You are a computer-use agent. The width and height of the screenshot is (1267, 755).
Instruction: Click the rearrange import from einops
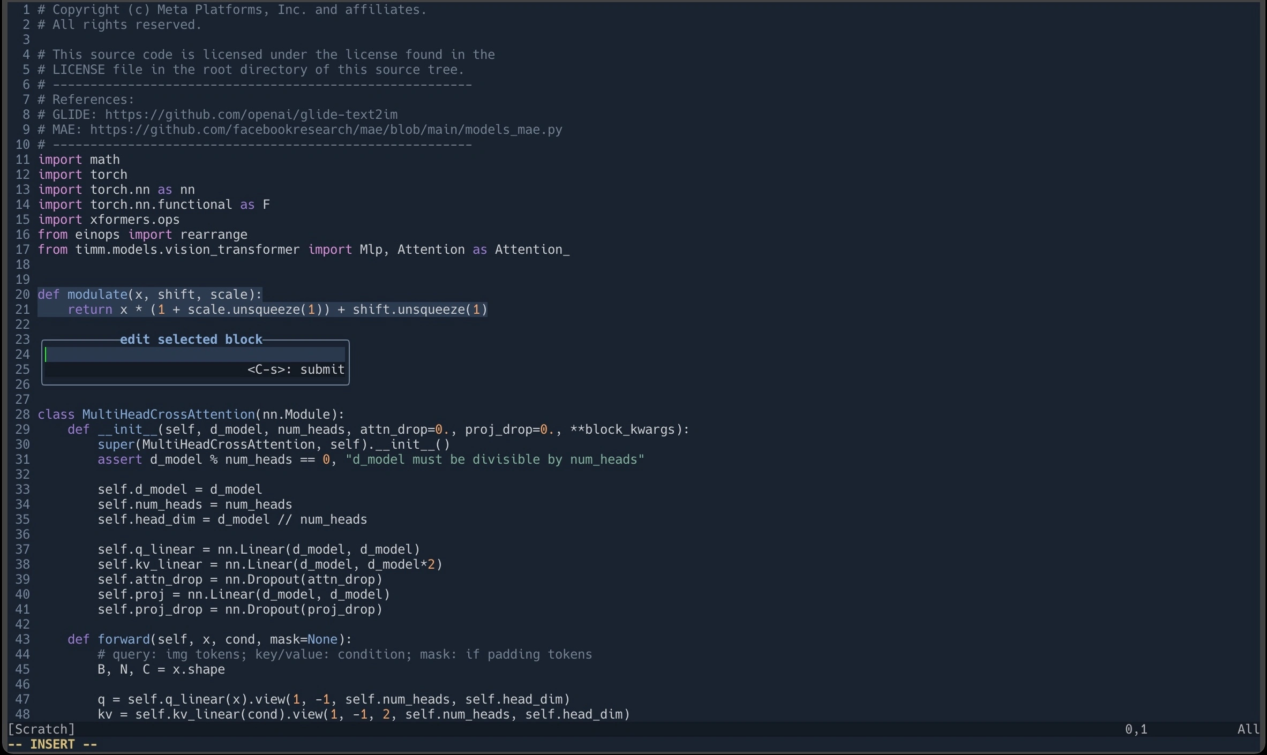(214, 235)
